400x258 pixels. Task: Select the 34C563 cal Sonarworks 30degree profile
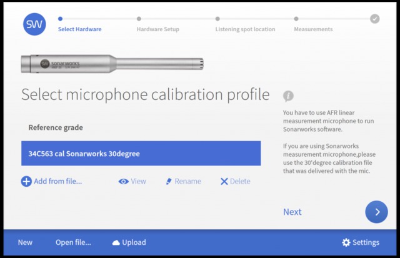pyautogui.click(x=141, y=154)
